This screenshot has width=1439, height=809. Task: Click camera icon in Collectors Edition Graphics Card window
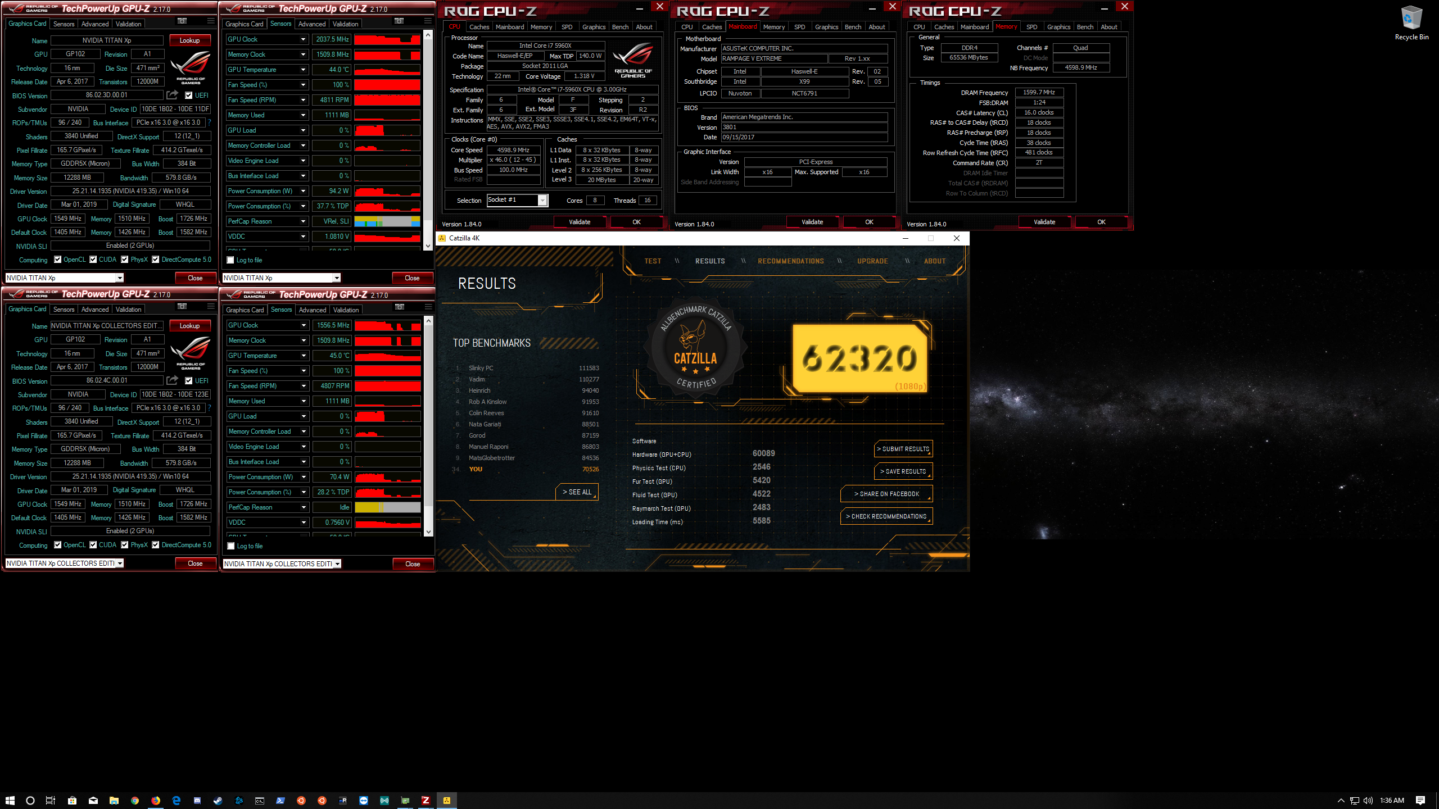182,307
